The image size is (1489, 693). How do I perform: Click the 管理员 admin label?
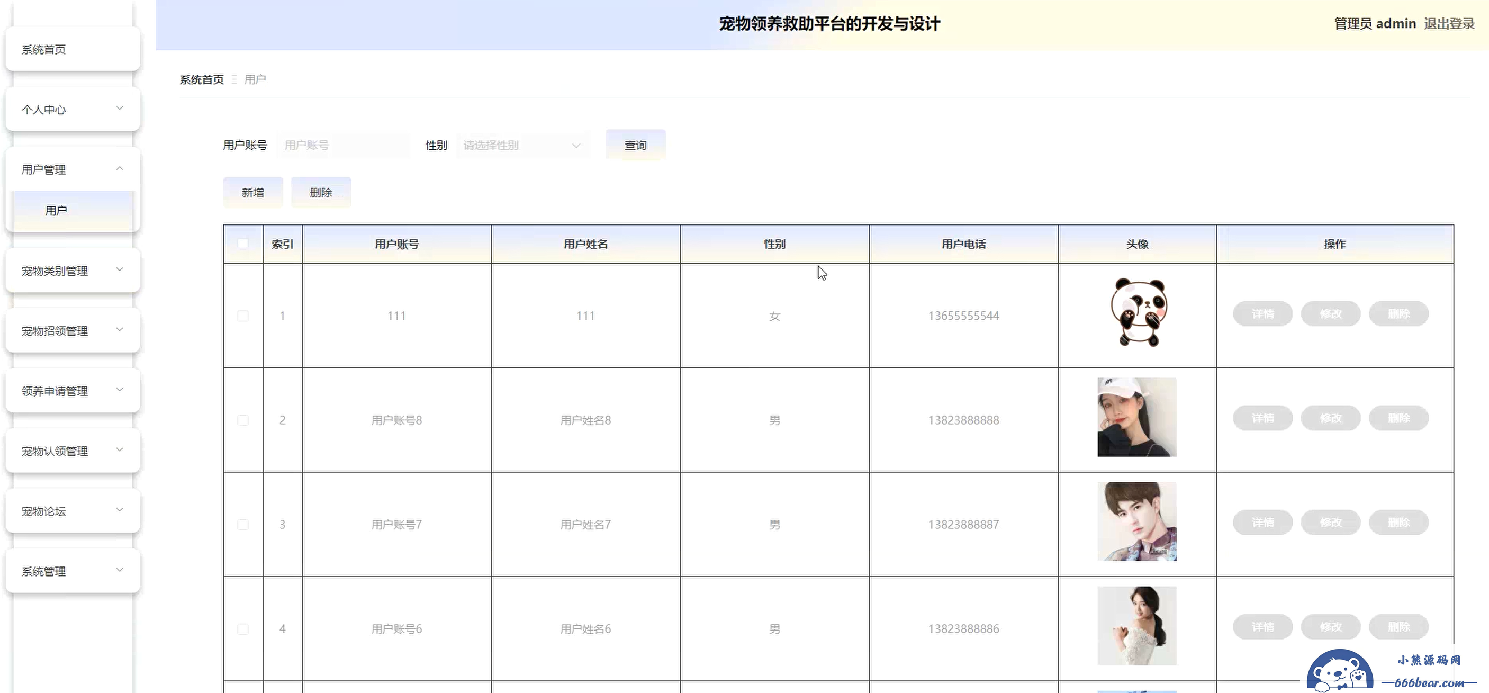pyautogui.click(x=1375, y=24)
